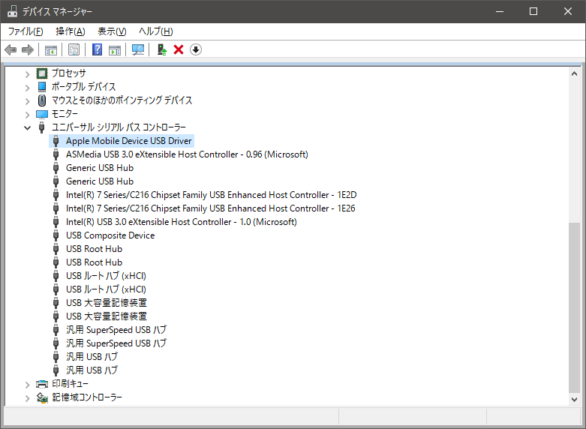The width and height of the screenshot is (586, 429).
Task: Click the down-arrow disable device icon
Action: tap(196, 49)
